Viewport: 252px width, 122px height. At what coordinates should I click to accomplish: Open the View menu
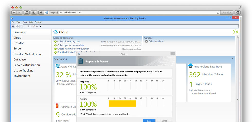tap(19, 22)
